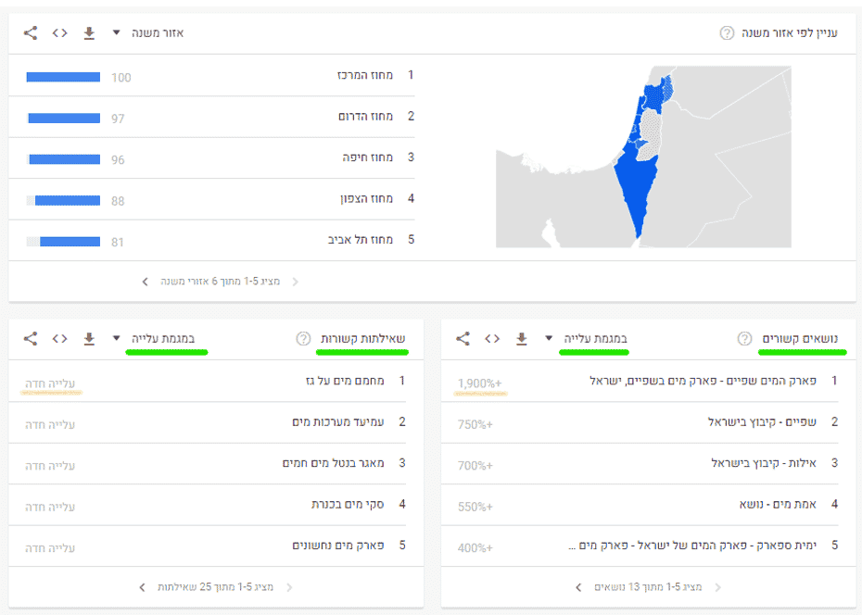Open embed code for subregion card
The width and height of the screenshot is (862, 615).
pyautogui.click(x=60, y=33)
